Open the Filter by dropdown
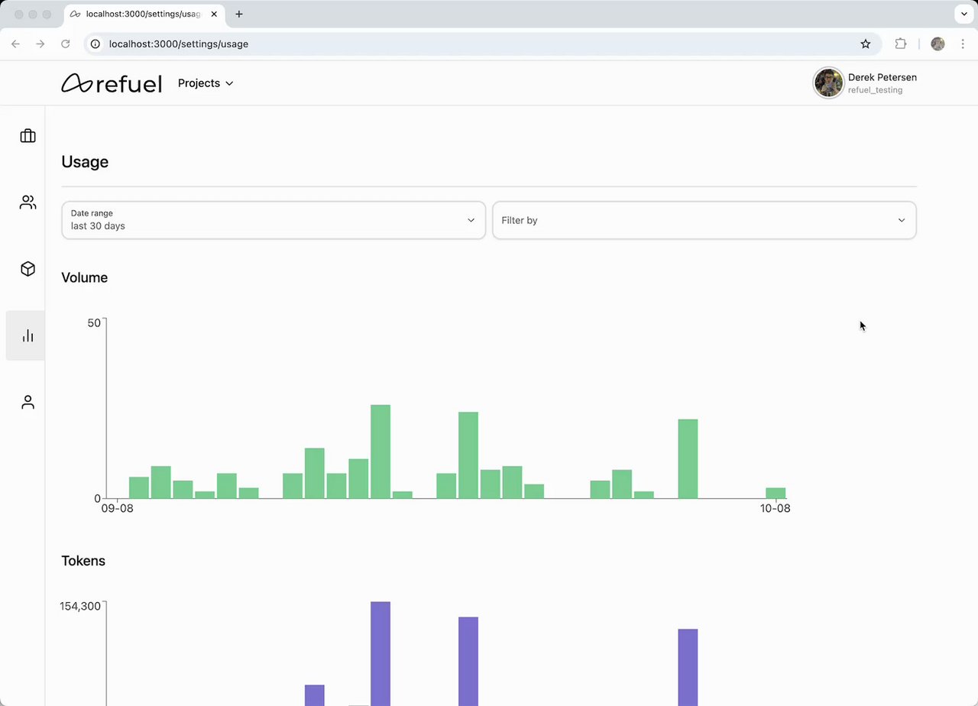 coord(704,220)
